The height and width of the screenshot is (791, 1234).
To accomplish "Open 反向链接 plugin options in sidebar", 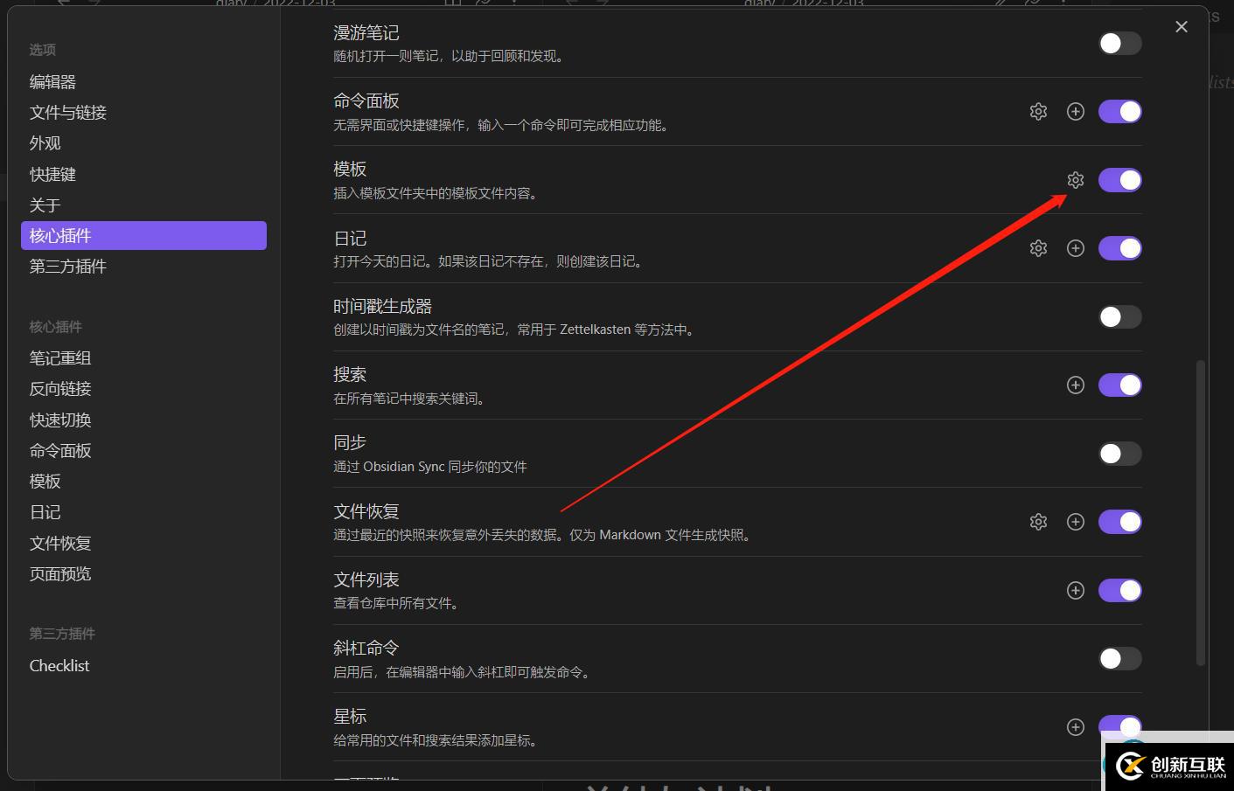I will pos(143,389).
